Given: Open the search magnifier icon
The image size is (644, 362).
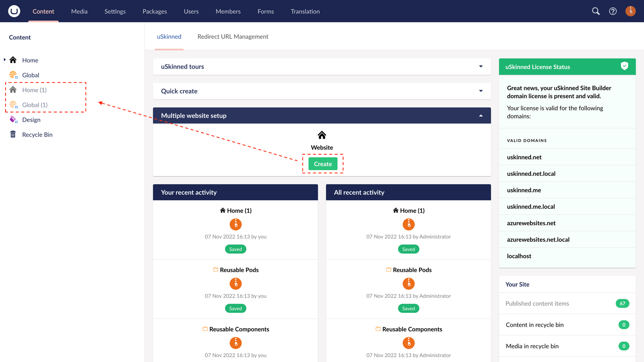Looking at the screenshot, I should pos(596,11).
